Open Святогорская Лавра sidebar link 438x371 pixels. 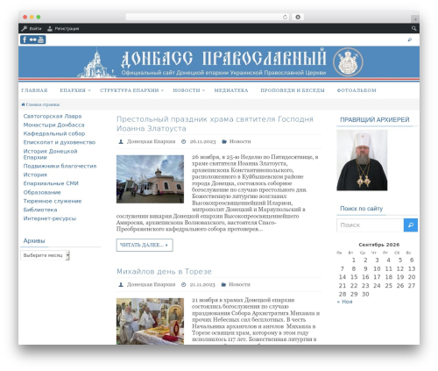(x=53, y=116)
